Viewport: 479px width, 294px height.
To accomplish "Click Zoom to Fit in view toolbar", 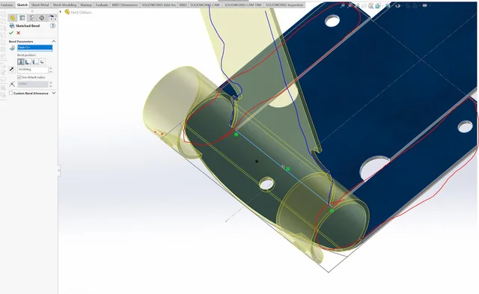I will coord(343,5).
